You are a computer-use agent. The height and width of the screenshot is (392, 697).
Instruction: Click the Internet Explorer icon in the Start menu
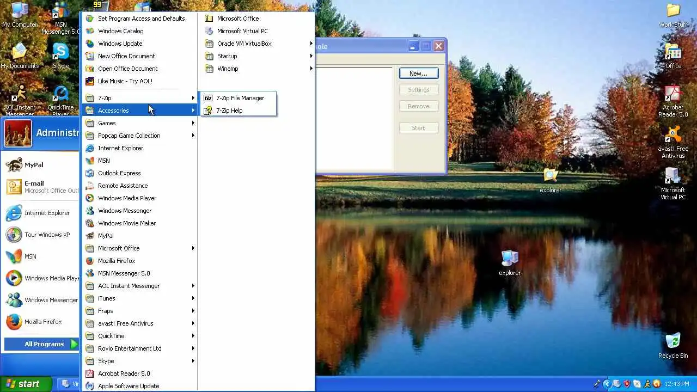click(x=14, y=213)
